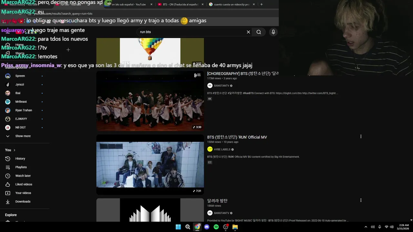Open clock showing 2:26 AM
This screenshot has width=413, height=232.
[x=404, y=227]
